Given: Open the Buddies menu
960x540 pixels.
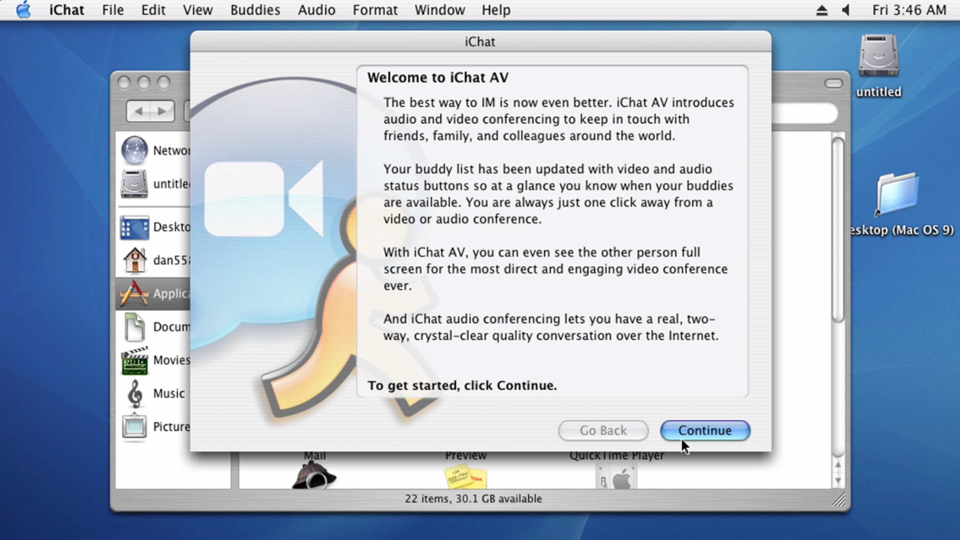Looking at the screenshot, I should click(x=255, y=10).
